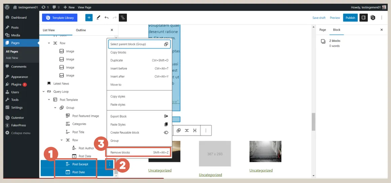The image size is (391, 183).
Task: Collapse the Query Loop block
Action: point(43,91)
